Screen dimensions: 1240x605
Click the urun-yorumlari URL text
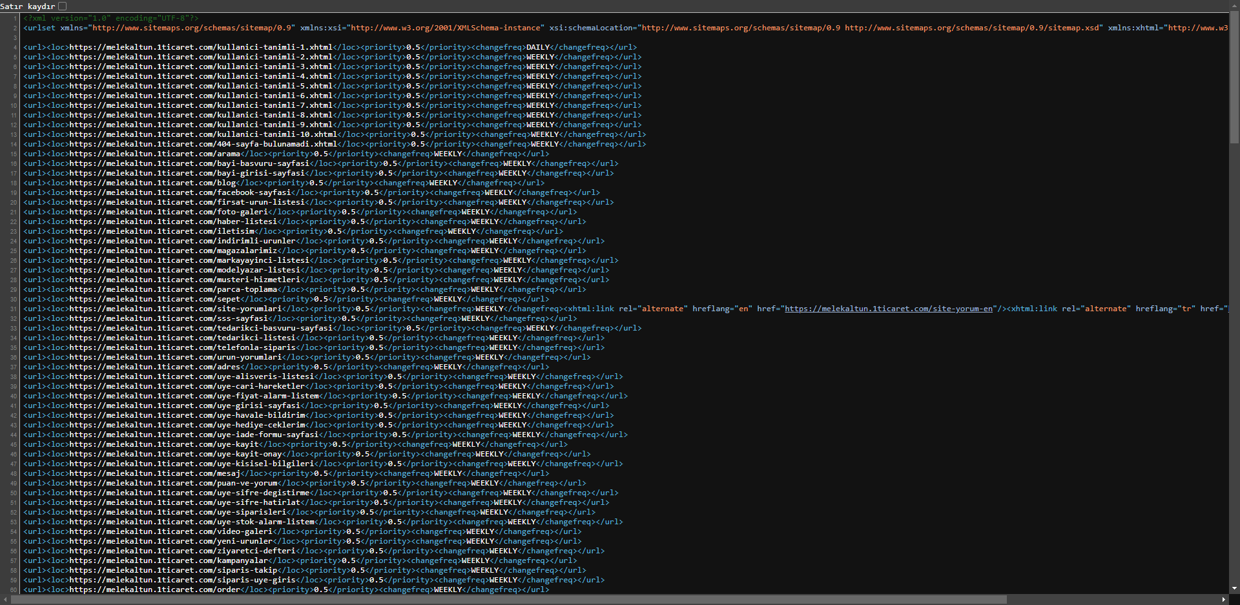[x=175, y=357]
